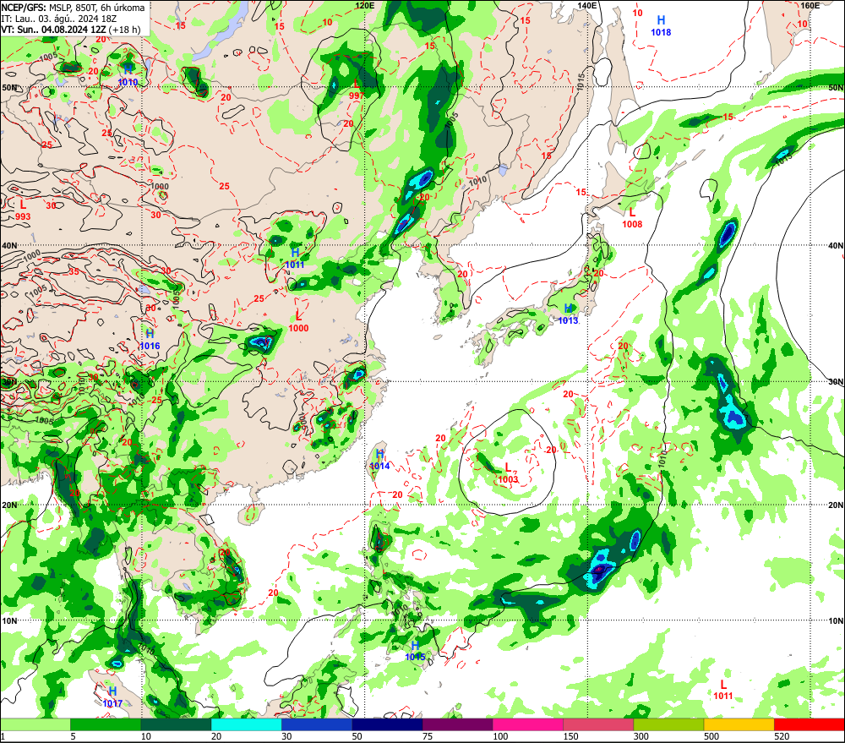This screenshot has width=845, height=743.
Task: Click the low-pressure marker 'L 1008'
Action: tap(632, 218)
